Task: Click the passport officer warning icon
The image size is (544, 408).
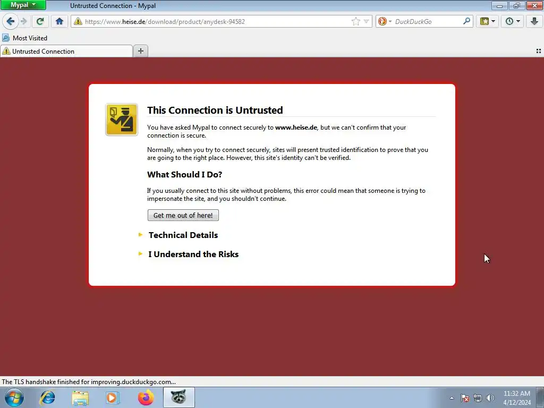Action: pos(122,120)
